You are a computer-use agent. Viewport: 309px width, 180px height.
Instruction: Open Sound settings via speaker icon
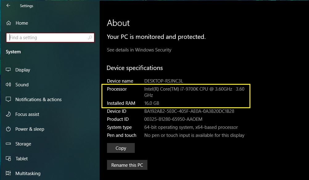point(9,85)
